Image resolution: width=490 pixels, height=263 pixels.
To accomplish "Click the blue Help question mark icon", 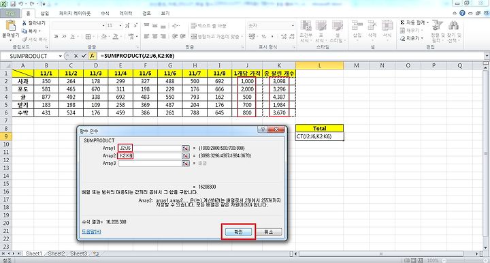I will point(462,13).
